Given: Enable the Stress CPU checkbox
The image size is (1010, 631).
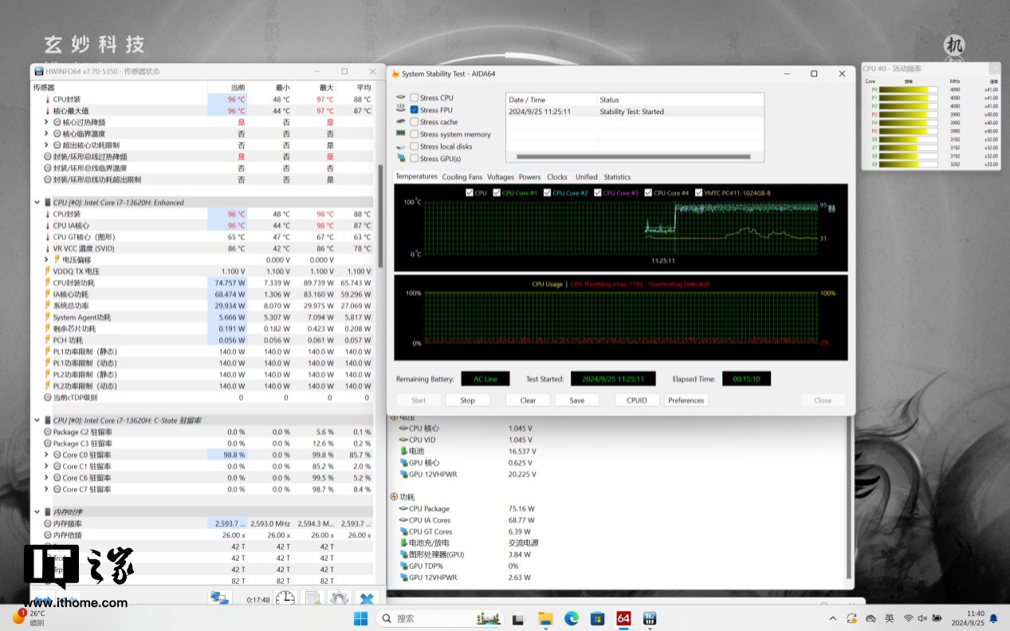Looking at the screenshot, I should click(x=414, y=98).
